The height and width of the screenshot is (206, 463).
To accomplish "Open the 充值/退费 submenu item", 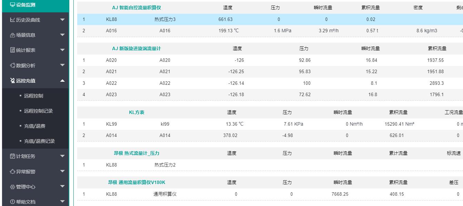I will tap(34, 126).
